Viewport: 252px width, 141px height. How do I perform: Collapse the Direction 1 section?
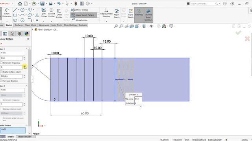[x=26, y=49]
